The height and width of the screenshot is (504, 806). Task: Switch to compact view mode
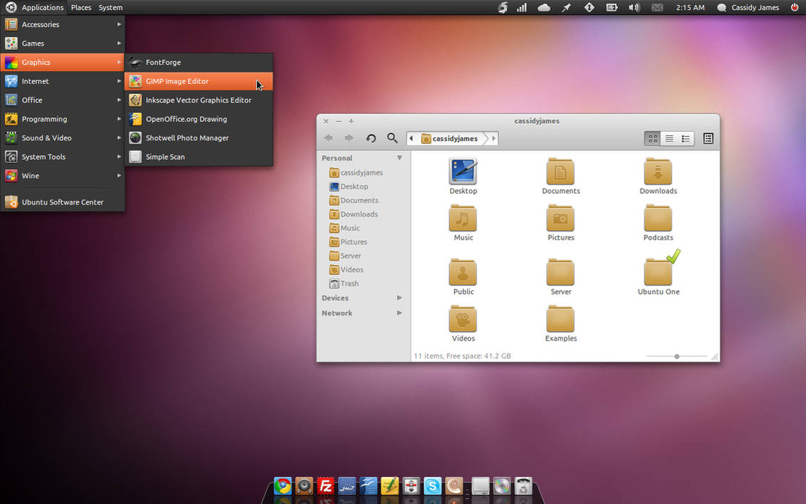[x=686, y=138]
